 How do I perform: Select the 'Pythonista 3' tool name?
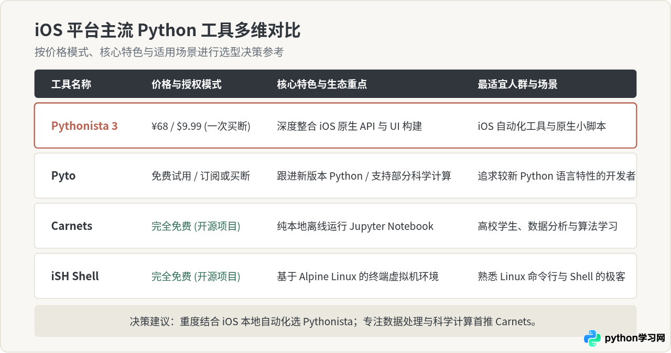point(84,126)
